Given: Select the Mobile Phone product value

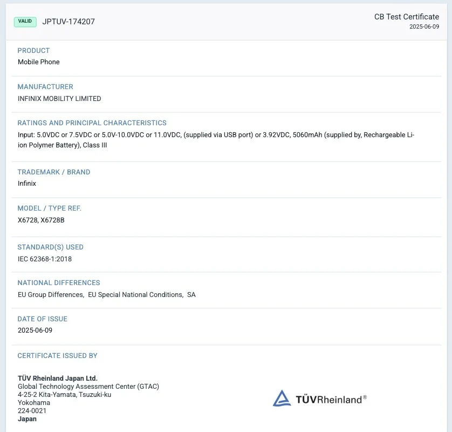Looking at the screenshot, I should tap(39, 62).
